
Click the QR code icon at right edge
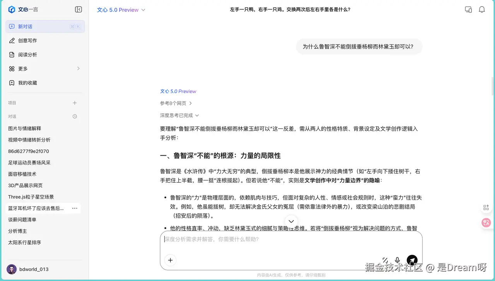coord(486,208)
